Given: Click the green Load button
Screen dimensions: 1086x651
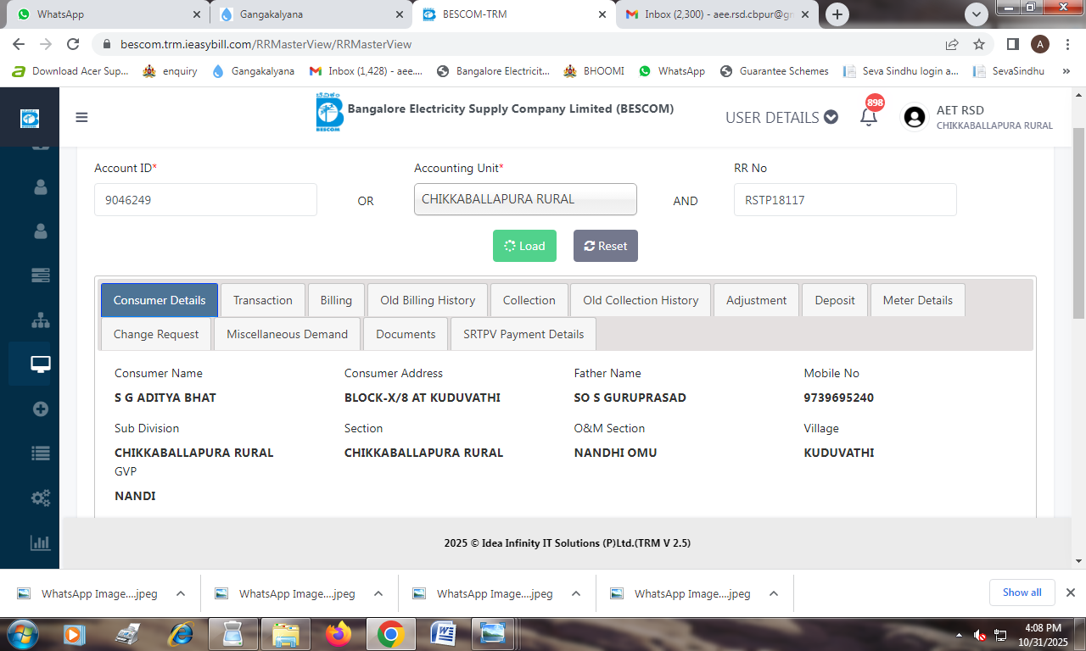Looking at the screenshot, I should tap(524, 246).
